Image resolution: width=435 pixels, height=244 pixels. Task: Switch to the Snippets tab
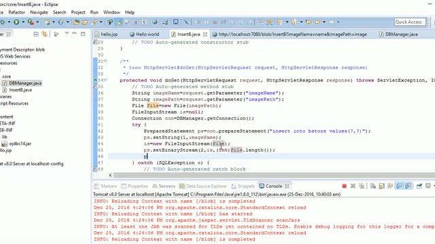pos(243,186)
